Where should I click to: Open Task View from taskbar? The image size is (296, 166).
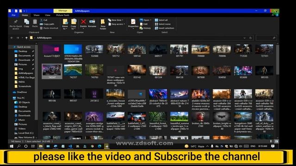pyautogui.click(x=33, y=146)
